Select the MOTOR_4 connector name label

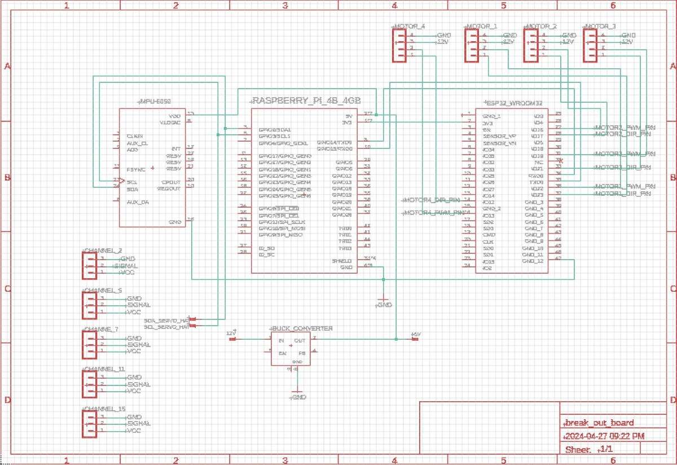pos(409,27)
